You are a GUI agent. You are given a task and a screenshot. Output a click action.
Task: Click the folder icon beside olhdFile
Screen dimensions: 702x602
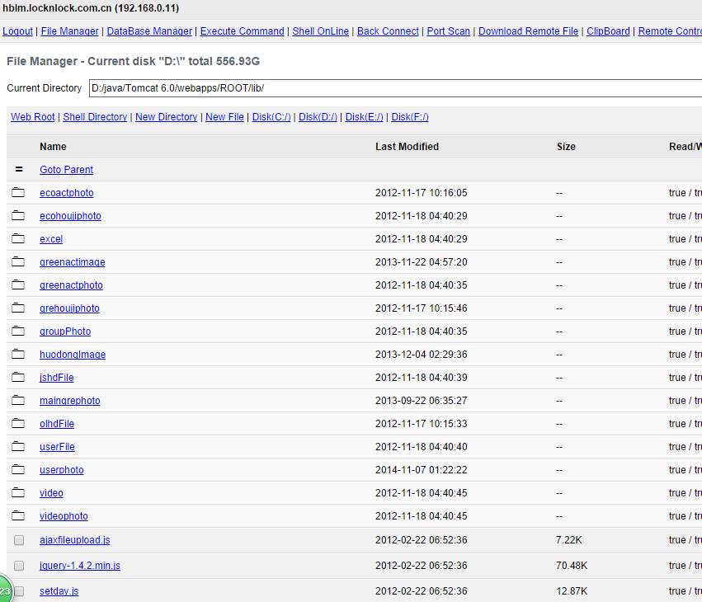(18, 423)
